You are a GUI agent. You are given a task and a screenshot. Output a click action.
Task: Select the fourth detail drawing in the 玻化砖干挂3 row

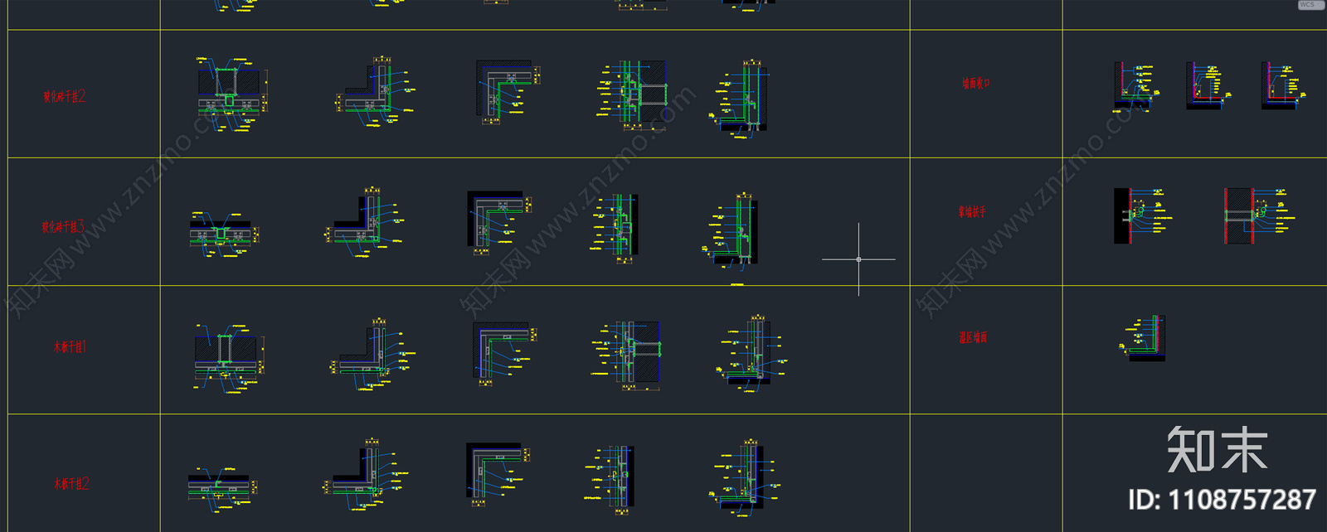click(615, 229)
